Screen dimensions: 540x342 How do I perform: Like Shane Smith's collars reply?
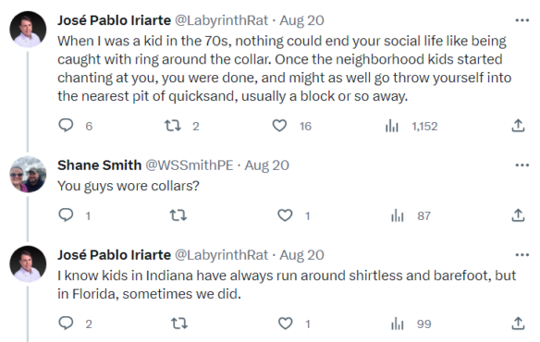[x=285, y=215]
